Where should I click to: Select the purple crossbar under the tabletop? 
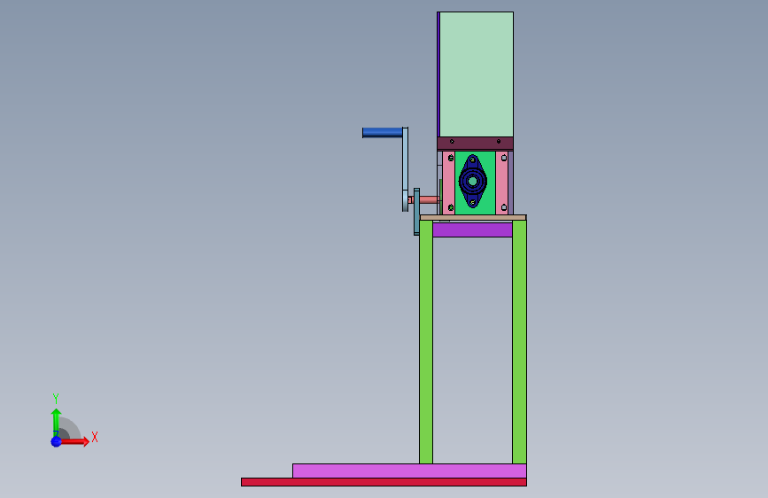(473, 230)
